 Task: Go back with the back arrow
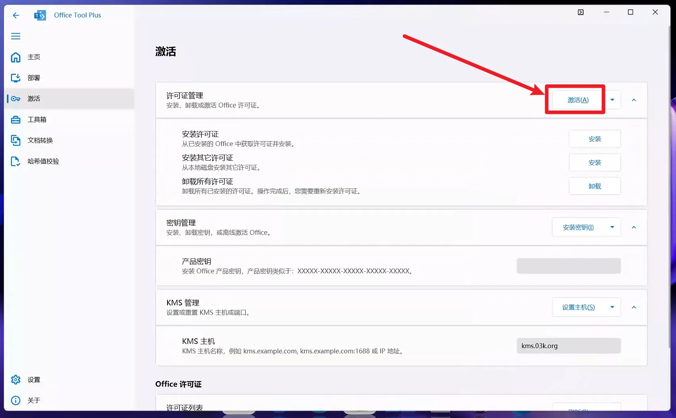[x=16, y=15]
